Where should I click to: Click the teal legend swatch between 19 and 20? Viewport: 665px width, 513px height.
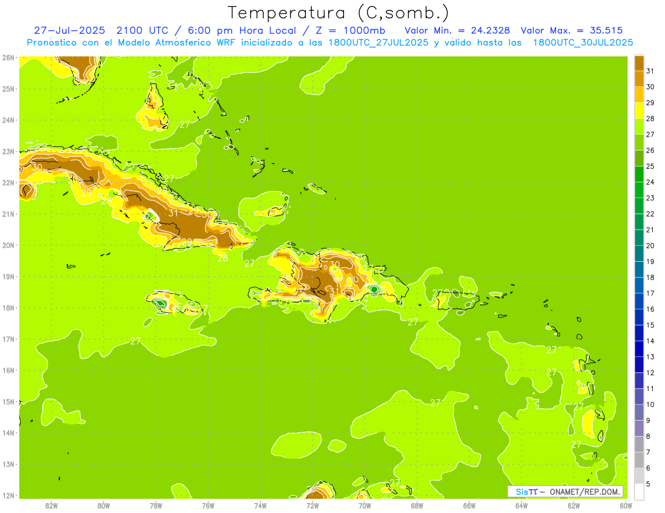[639, 254]
